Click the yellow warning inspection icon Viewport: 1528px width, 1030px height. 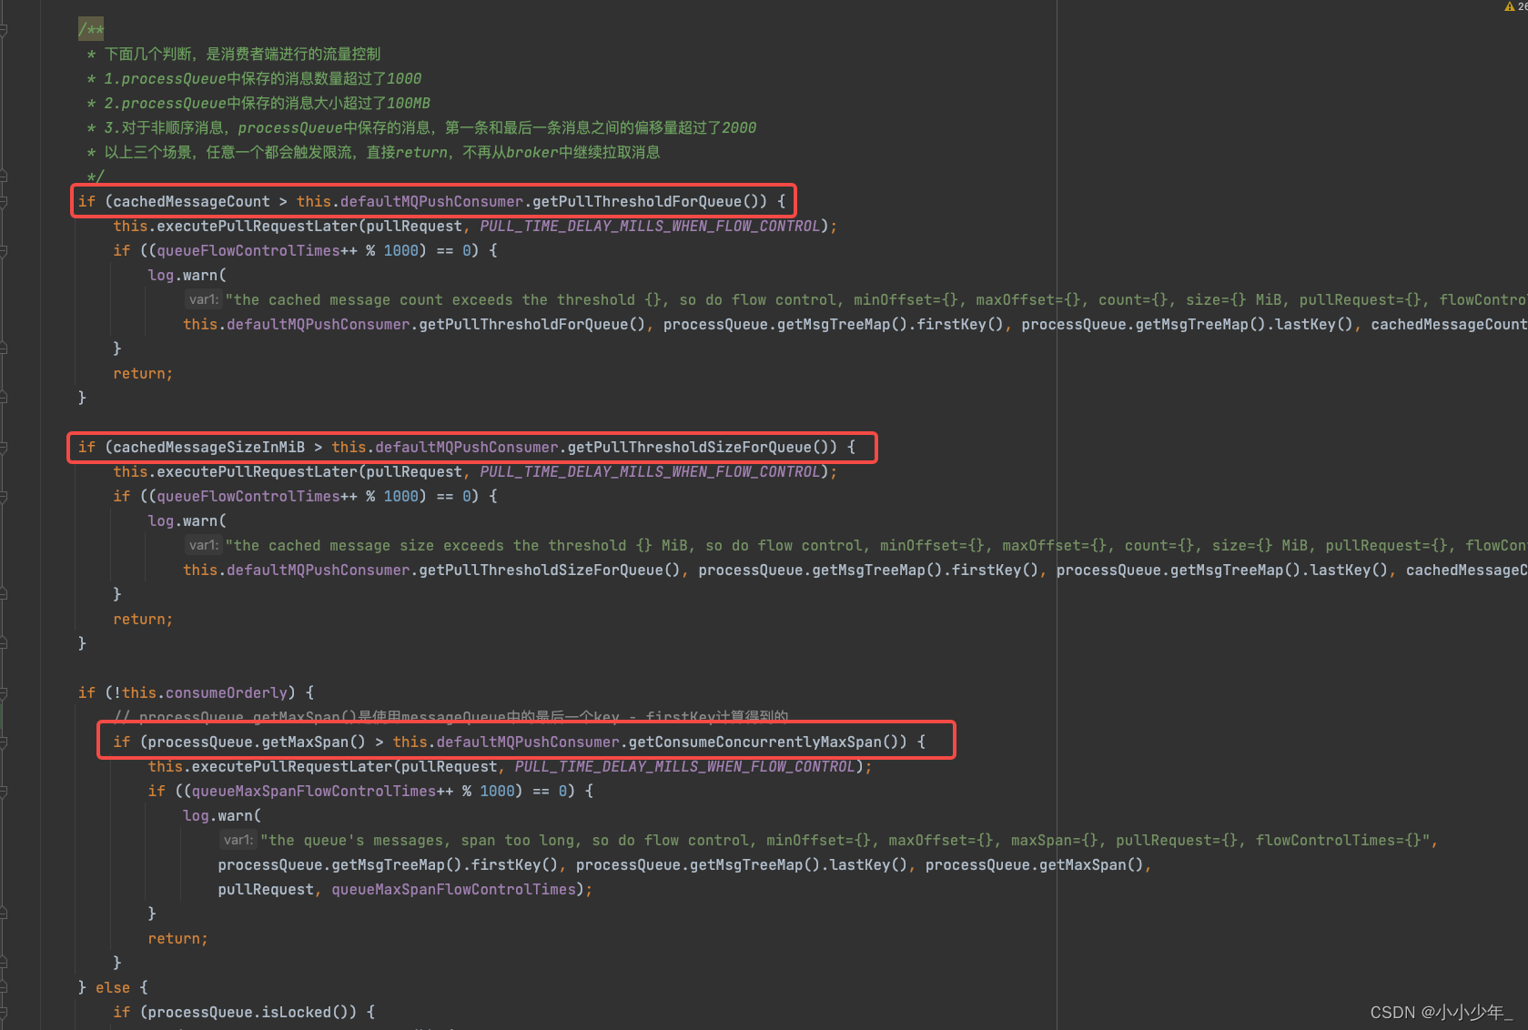(x=1510, y=6)
